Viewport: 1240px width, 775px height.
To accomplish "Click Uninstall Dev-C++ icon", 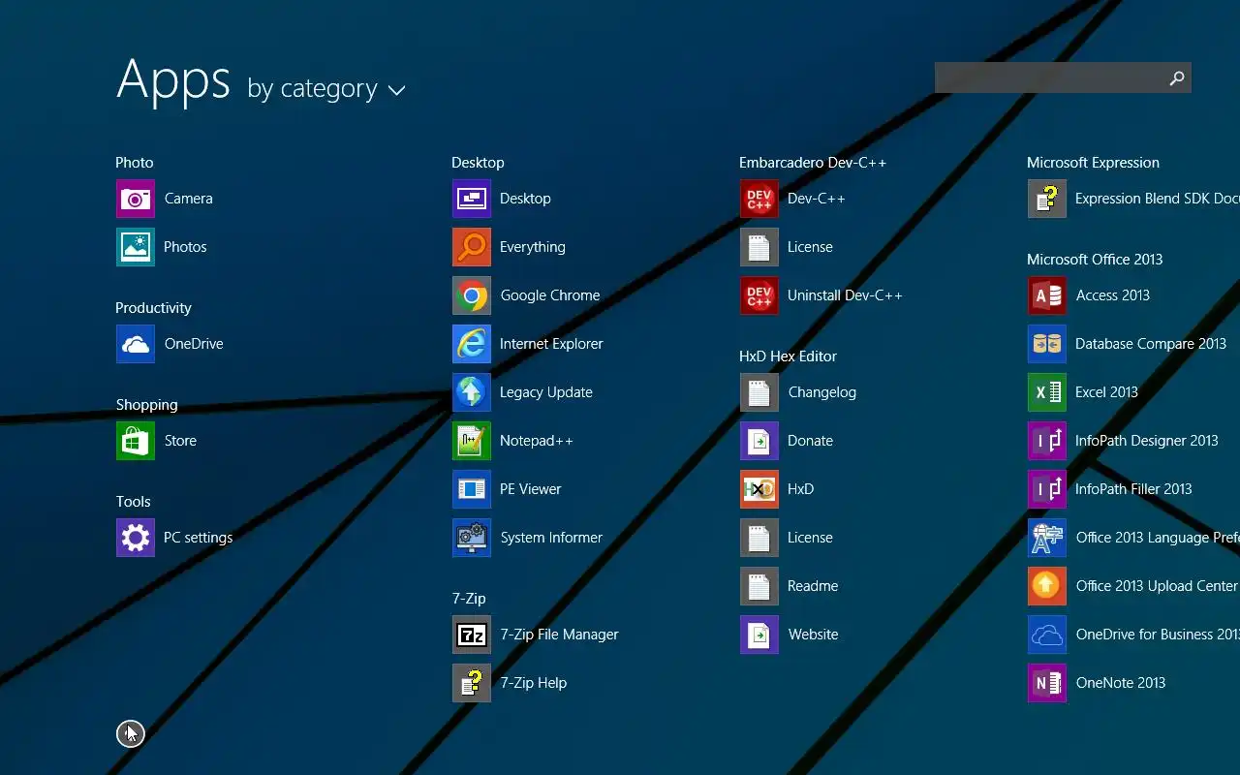I will click(759, 295).
